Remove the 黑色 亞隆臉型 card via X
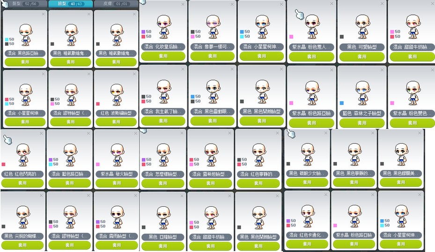Screen dimensions: 435x252 pyautogui.click(x=182, y=196)
